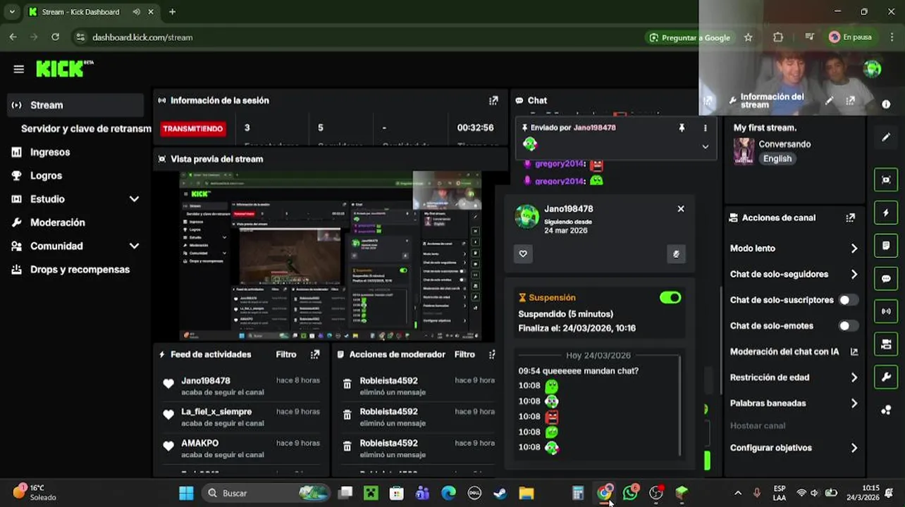Open the Chrome extensions menu
The image size is (905, 507).
[x=778, y=37]
